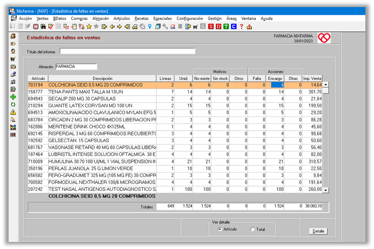This screenshot has height=249, width=374.
Task: Click the green refresh arrows sidebar icon
Action: click(13, 105)
